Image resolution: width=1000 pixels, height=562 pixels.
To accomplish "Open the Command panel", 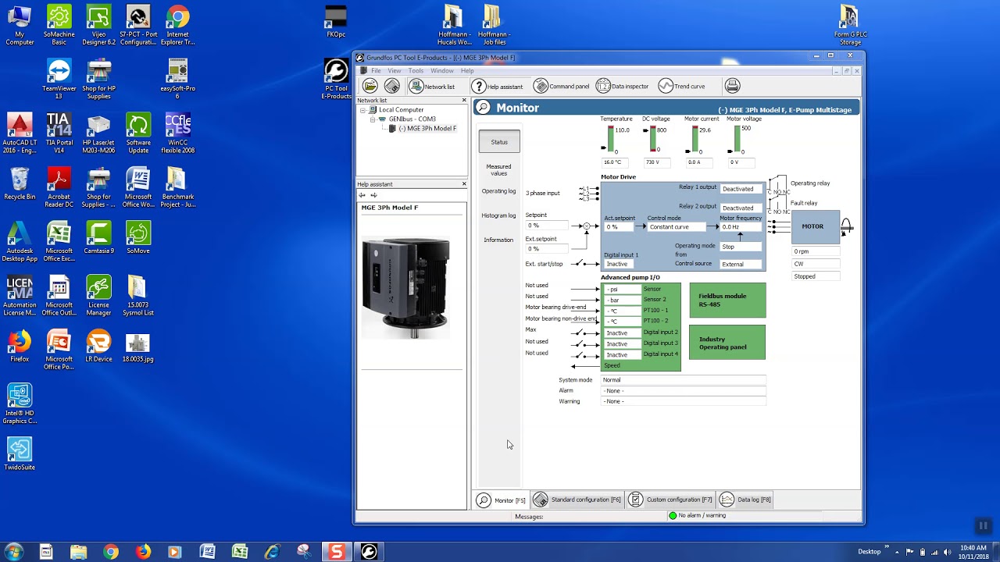I will pos(561,86).
